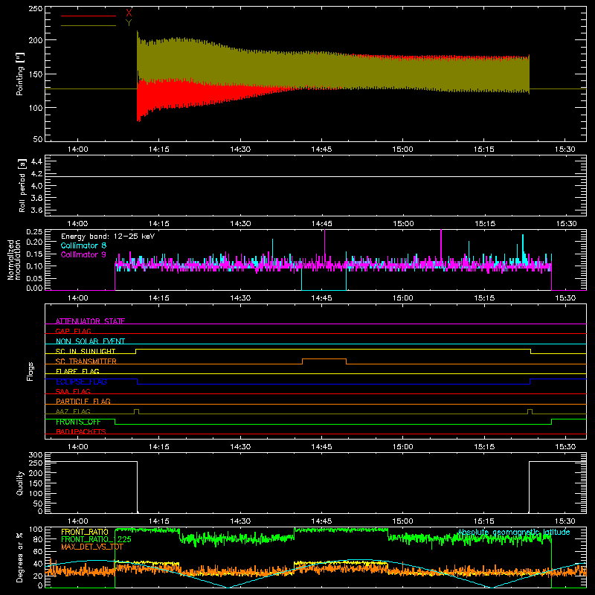The image size is (595, 595).
Task: Click the SAA_FLAG label
Action: [73, 391]
